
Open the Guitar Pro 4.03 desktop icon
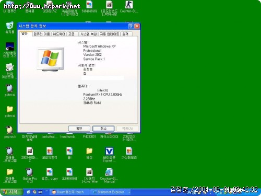[x=30, y=172]
